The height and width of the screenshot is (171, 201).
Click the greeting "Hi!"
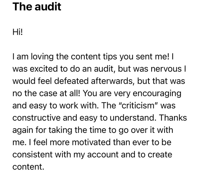18,32
